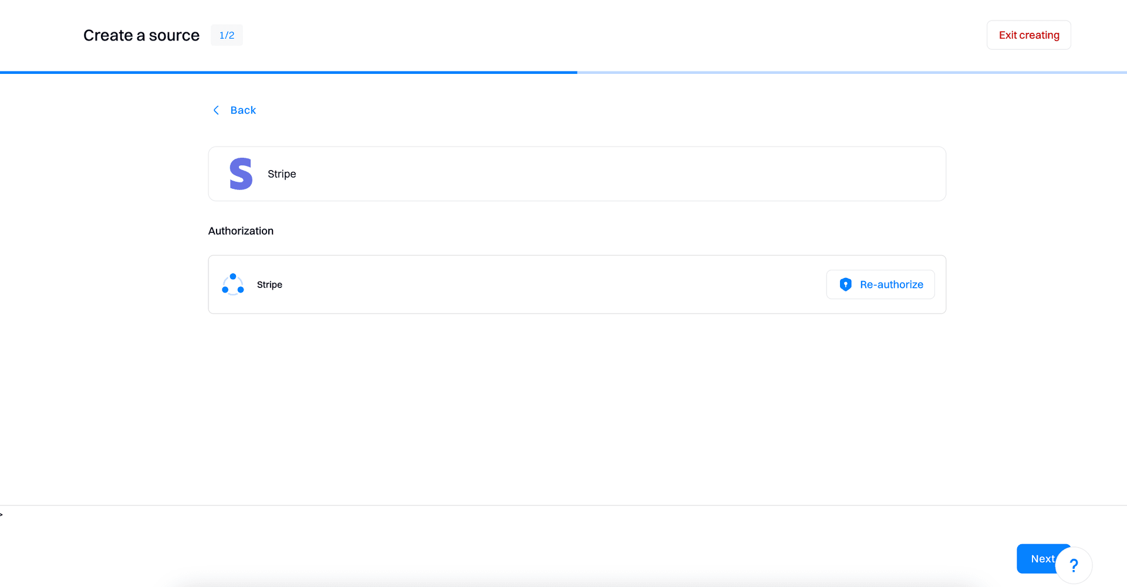Image resolution: width=1127 pixels, height=587 pixels.
Task: Go back using the Back link
Action: click(x=234, y=110)
